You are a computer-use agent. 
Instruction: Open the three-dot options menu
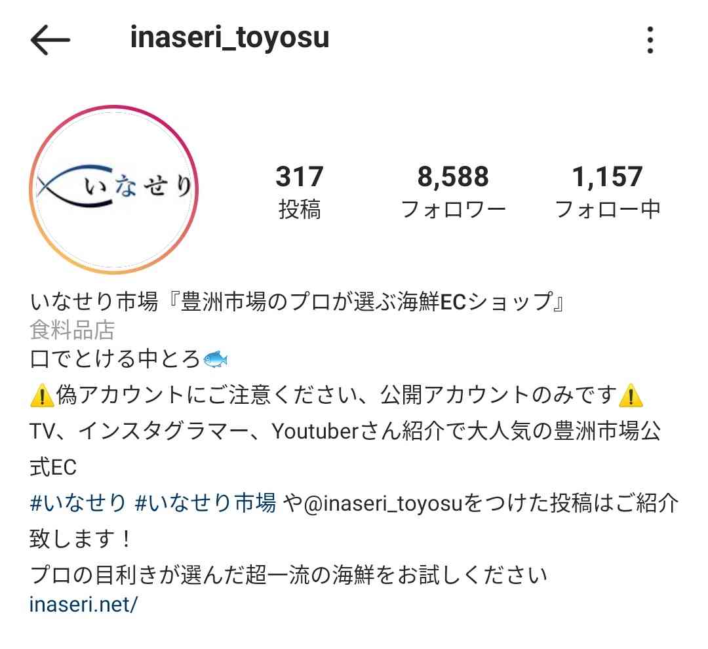tap(650, 40)
